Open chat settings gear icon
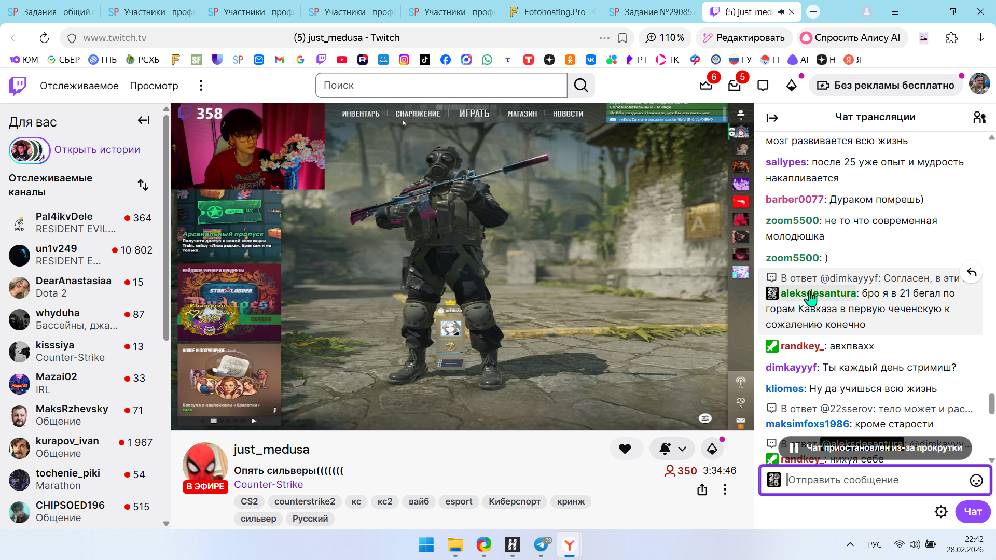The height and width of the screenshot is (560, 996). [x=941, y=512]
